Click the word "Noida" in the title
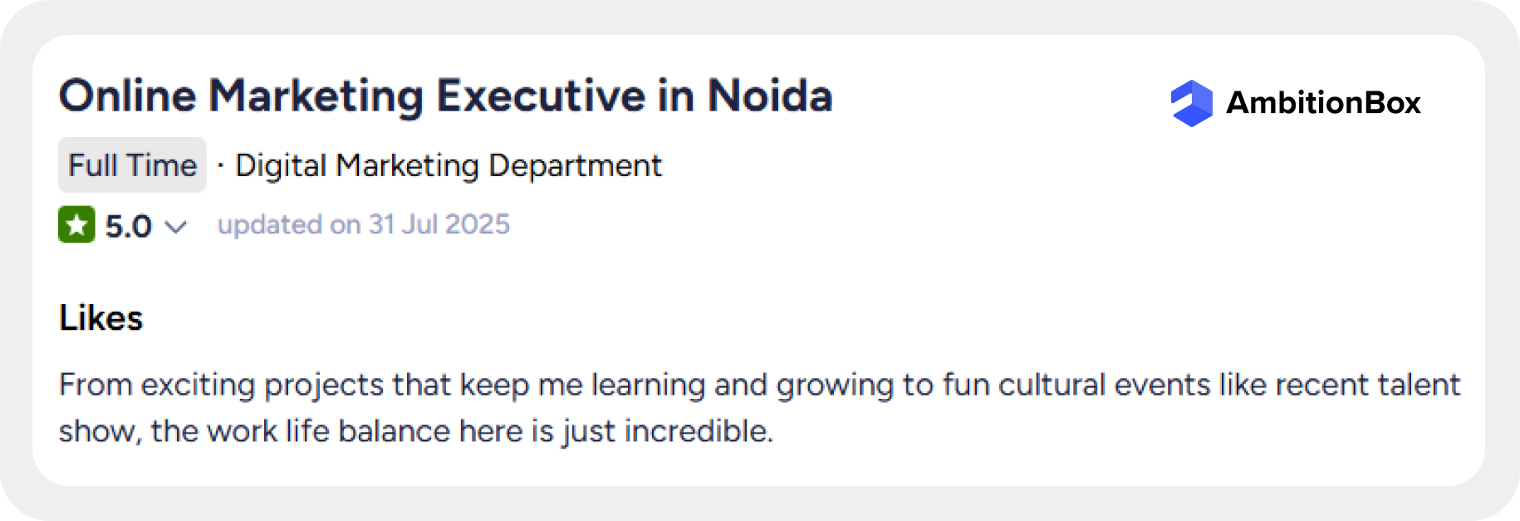The height and width of the screenshot is (521, 1520). pos(770,96)
